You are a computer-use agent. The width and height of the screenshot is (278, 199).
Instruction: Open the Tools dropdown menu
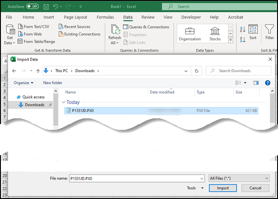195,188
